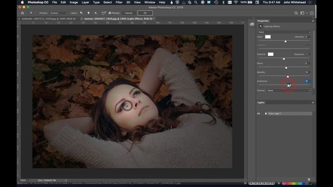333x187 pixels.
Task: Click the Metallic slider handle
Action: point(288,76)
